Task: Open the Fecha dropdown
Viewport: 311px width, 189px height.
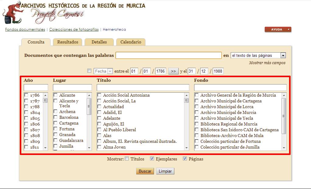Action: pyautogui.click(x=103, y=71)
